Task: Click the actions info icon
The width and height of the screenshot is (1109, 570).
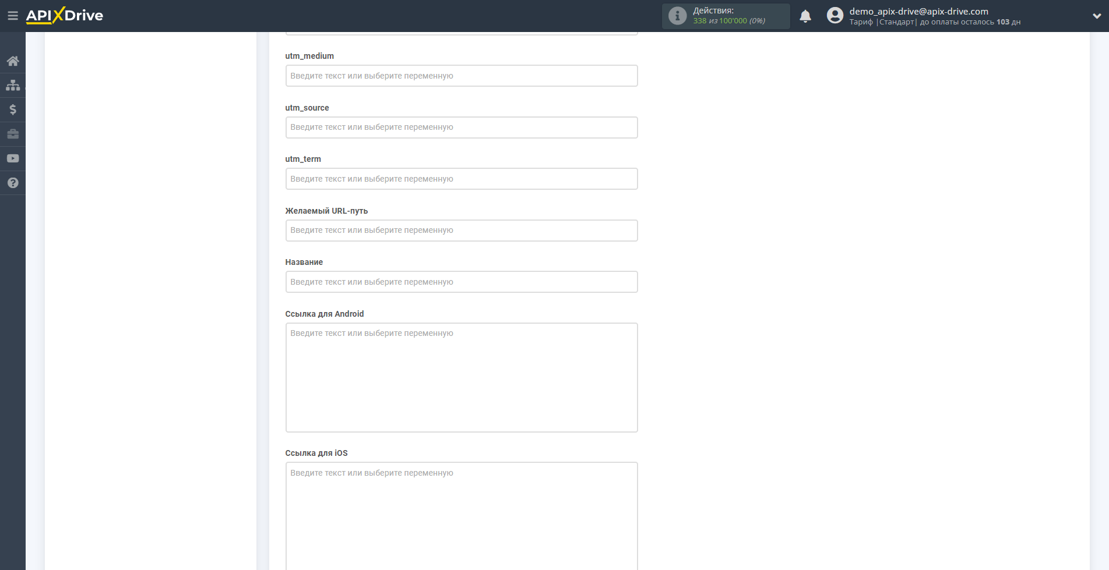Action: tap(677, 16)
